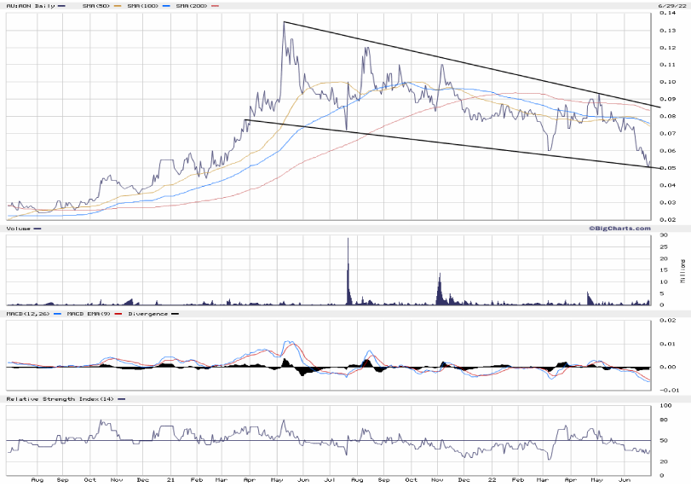This screenshot has width=691, height=487.
Task: Click the Volume panel label
Action: point(19,229)
